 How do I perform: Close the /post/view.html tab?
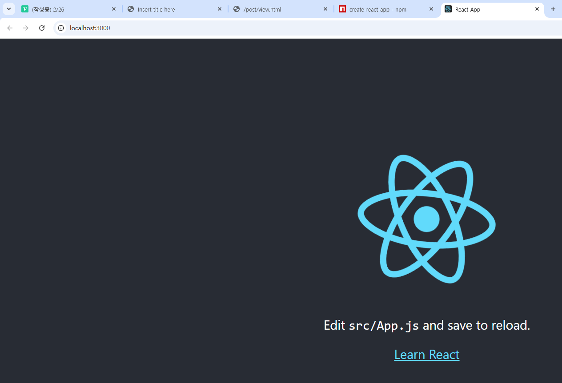pyautogui.click(x=325, y=9)
